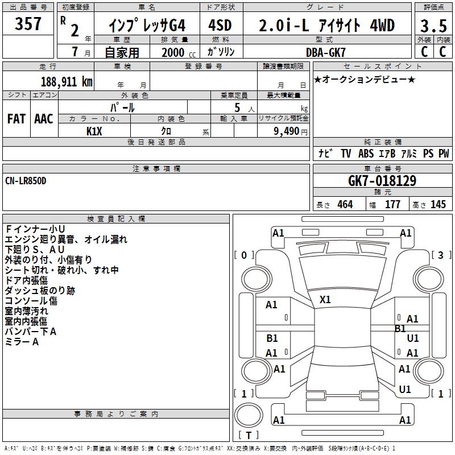Viewport: 455px width, 455px height.
Task: Select the length value 464
Action: (345, 204)
